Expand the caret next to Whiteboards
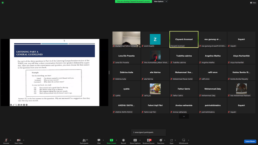 (x=188, y=140)
